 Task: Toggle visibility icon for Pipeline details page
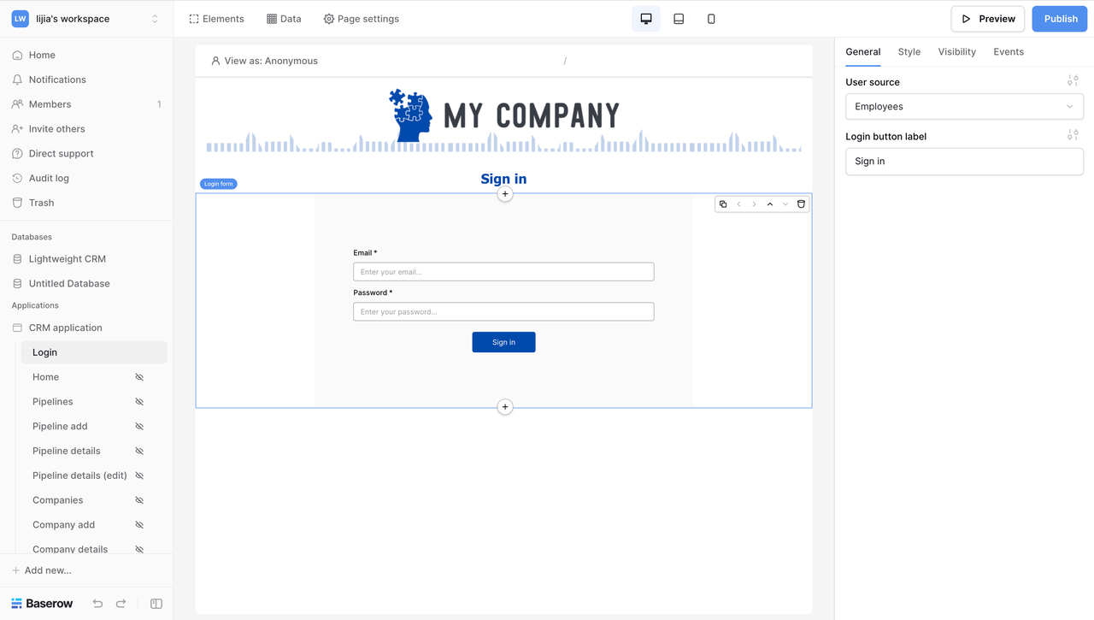pos(139,451)
